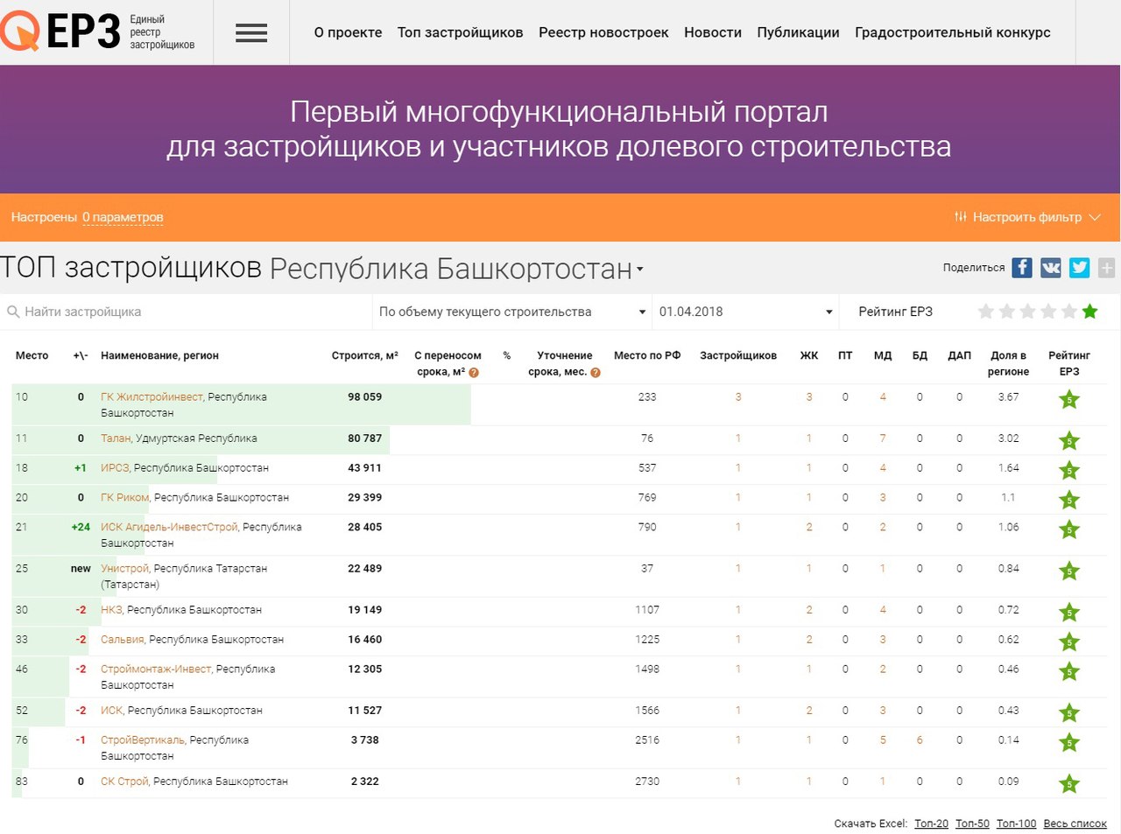Open developer link 'Унистрой'
1121x834 pixels.
[124, 569]
